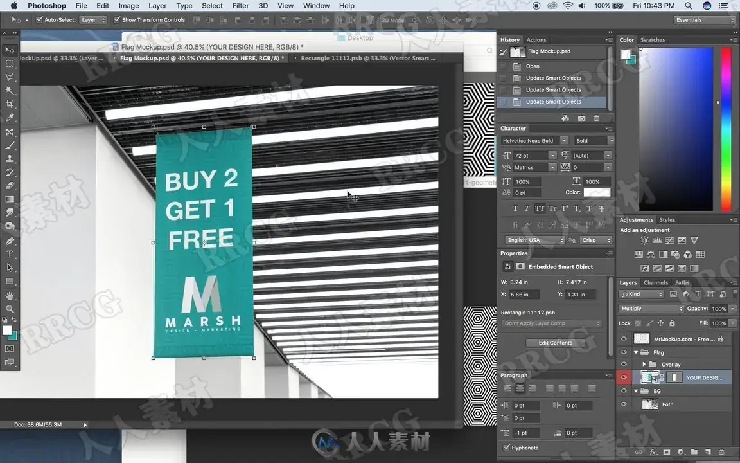Select the Horizontal Type tool
The width and height of the screenshot is (740, 463).
point(10,254)
